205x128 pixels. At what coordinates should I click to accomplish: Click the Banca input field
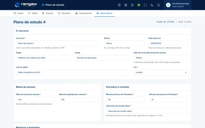124,43
